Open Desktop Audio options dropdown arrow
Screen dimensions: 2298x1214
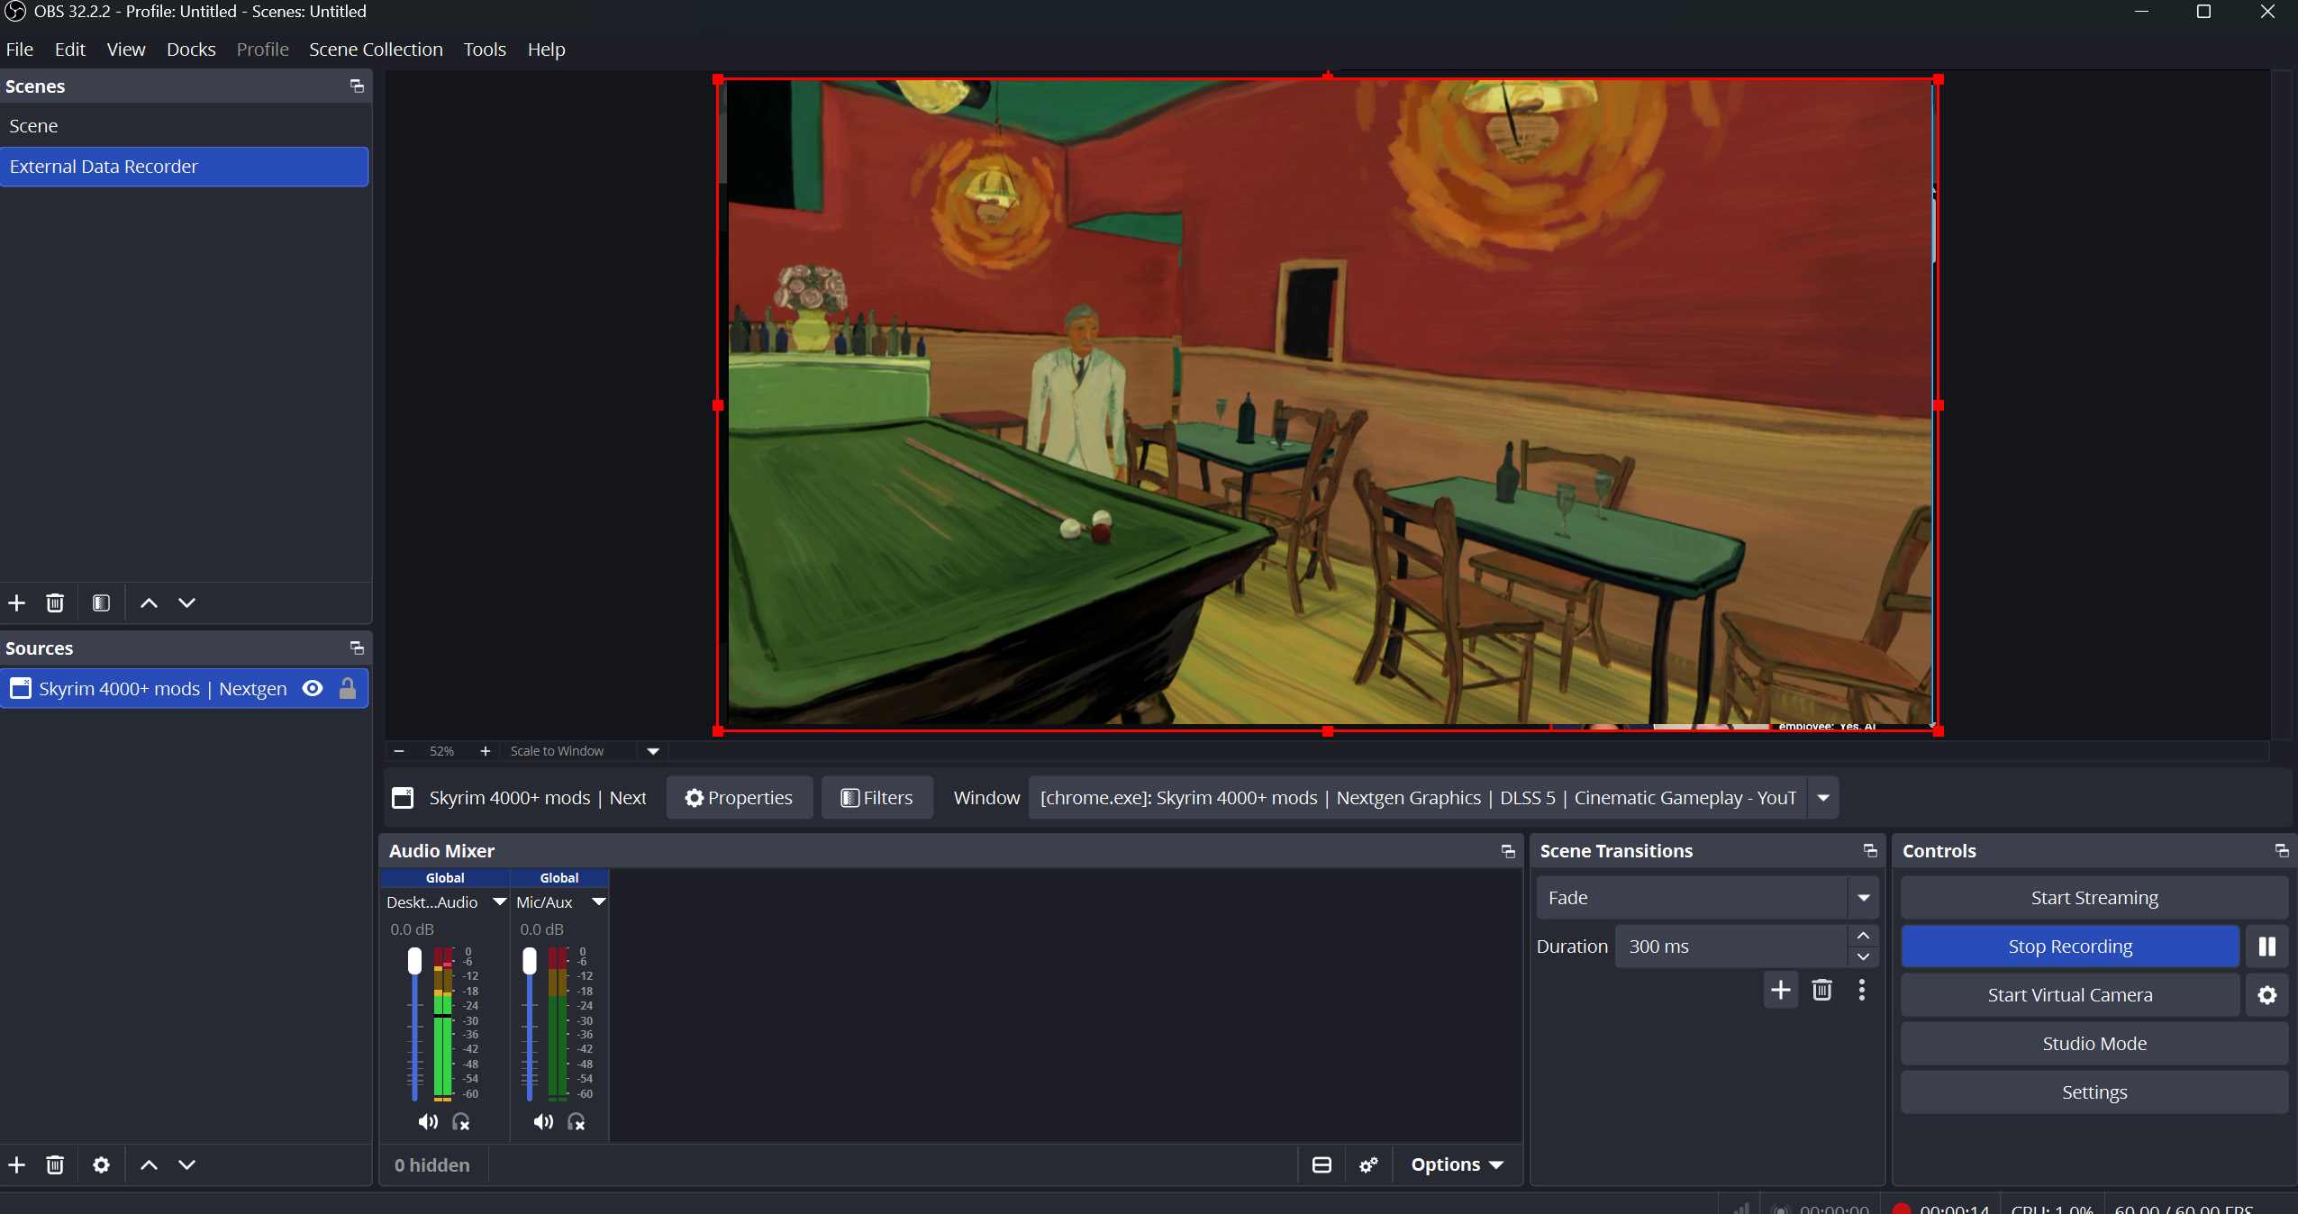pos(499,902)
